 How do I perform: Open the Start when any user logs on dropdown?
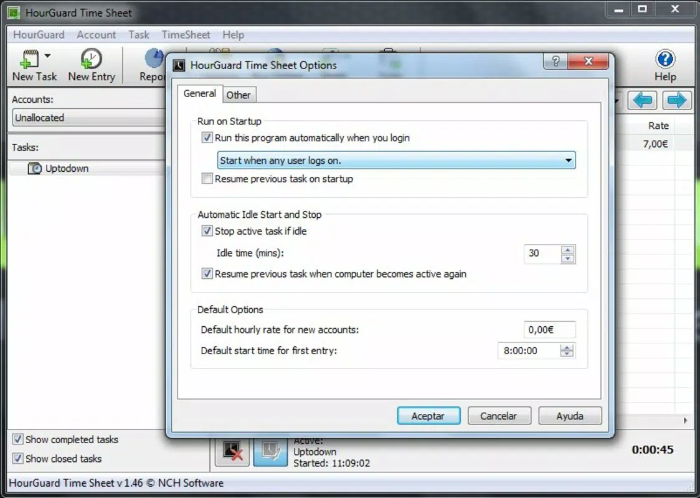point(397,160)
